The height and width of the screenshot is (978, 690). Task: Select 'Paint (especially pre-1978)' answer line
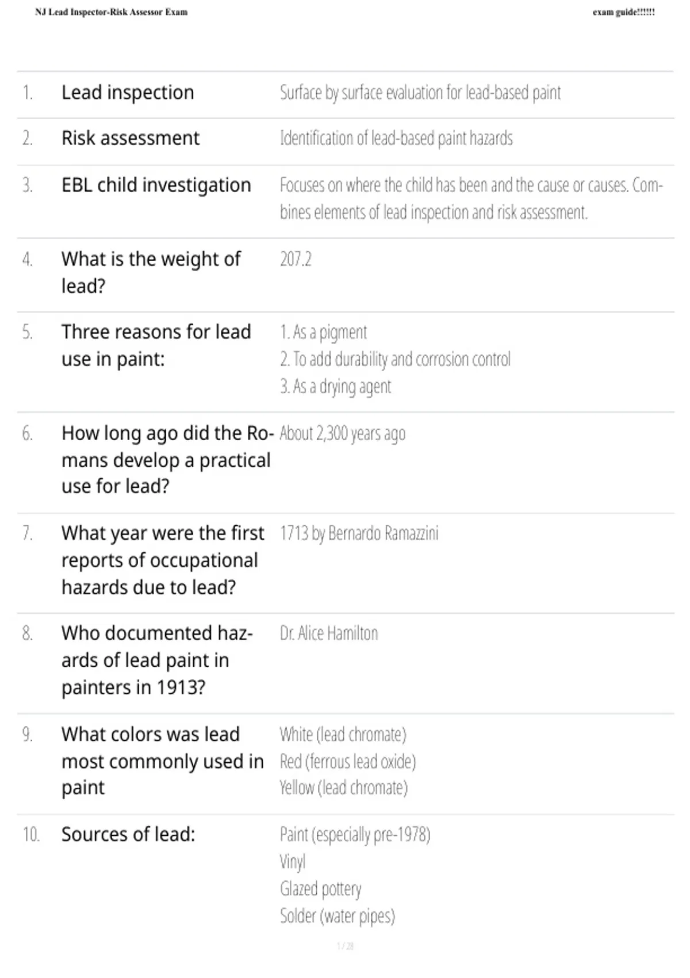[355, 835]
